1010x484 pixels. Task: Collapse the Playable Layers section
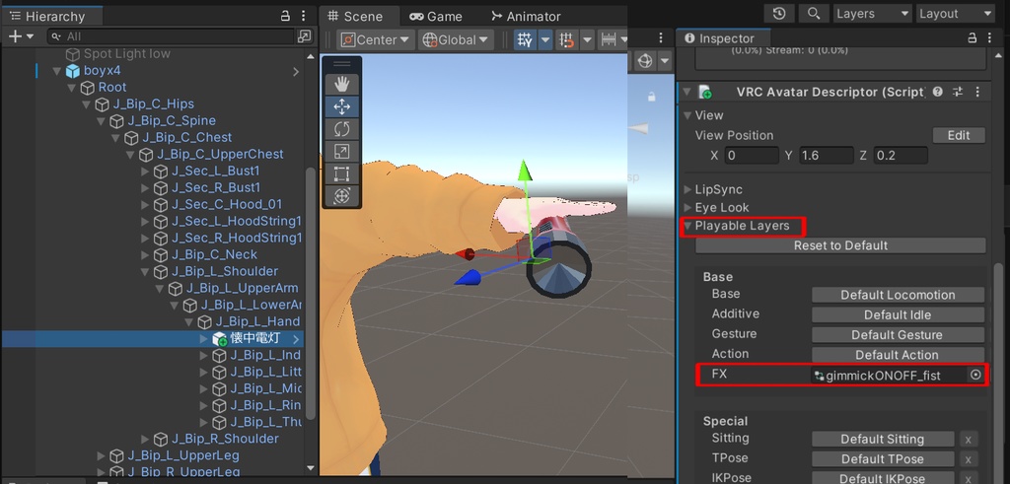click(x=687, y=226)
